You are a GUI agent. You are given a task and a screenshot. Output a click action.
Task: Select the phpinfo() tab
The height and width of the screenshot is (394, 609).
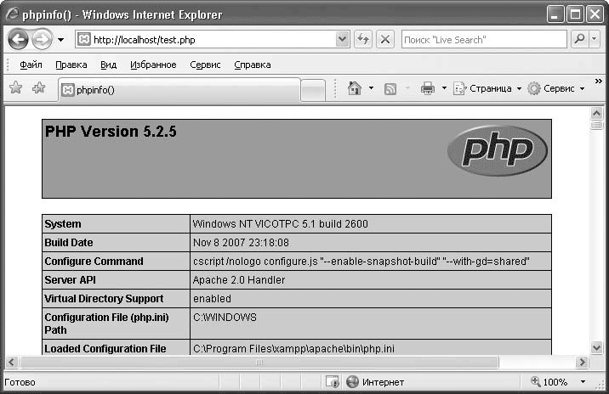(179, 90)
